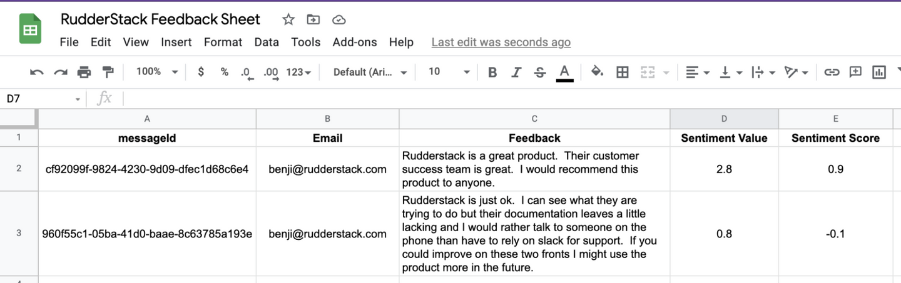Open the File menu

click(x=69, y=42)
